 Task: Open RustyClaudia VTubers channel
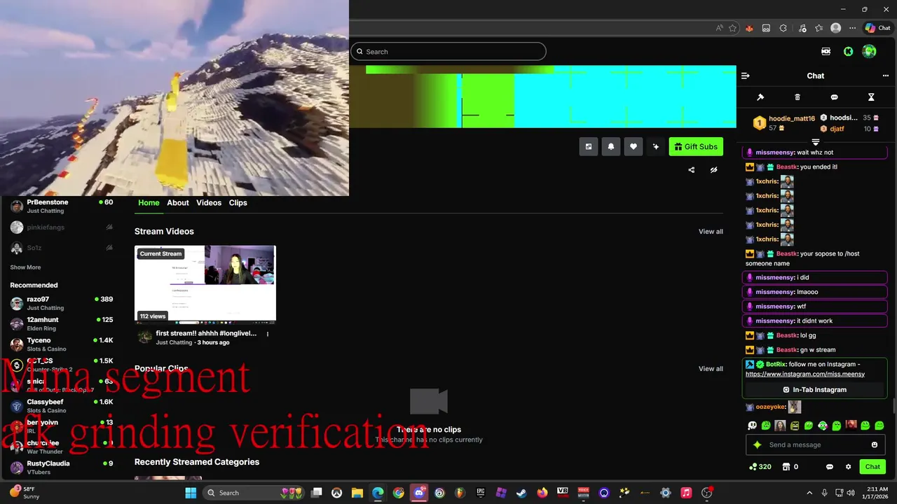[62, 468]
